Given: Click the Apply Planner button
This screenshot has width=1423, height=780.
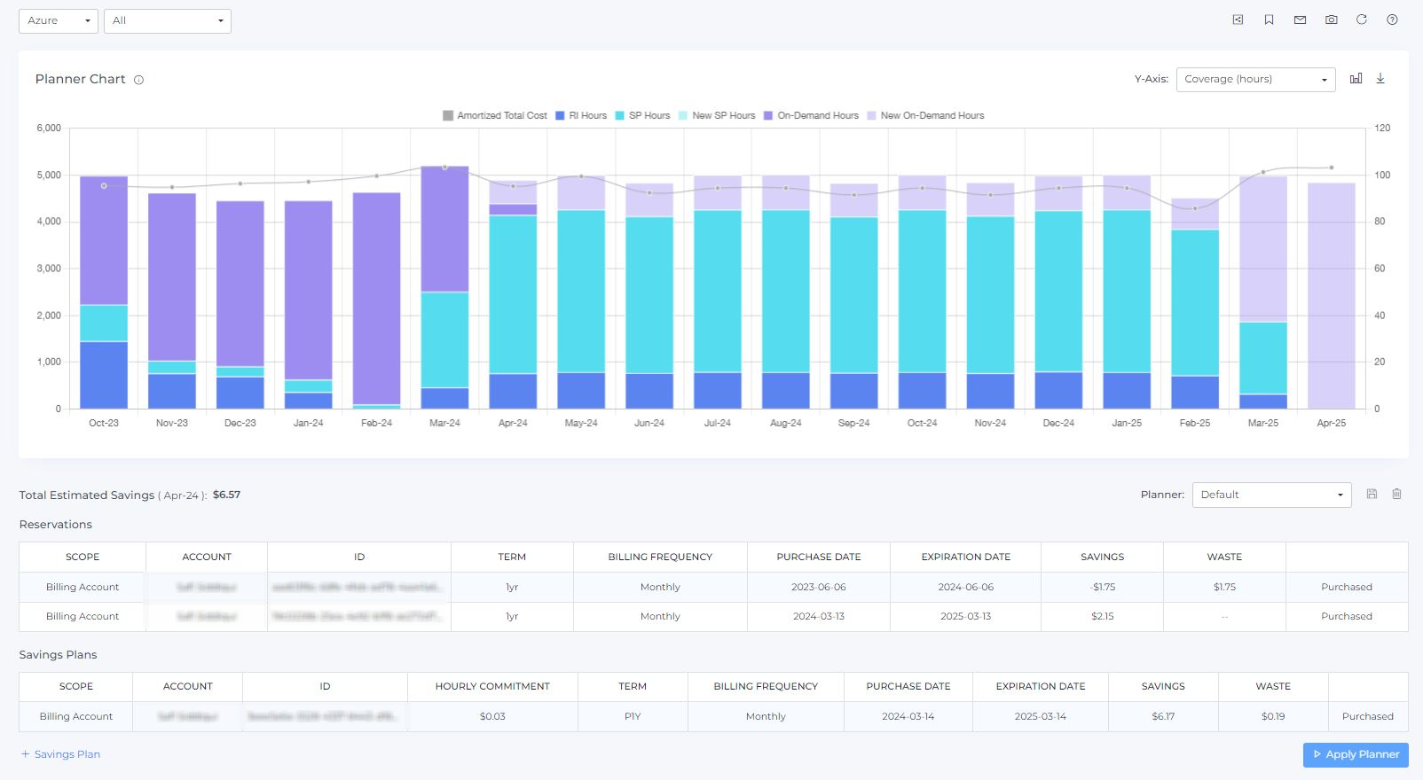Looking at the screenshot, I should pos(1355,754).
